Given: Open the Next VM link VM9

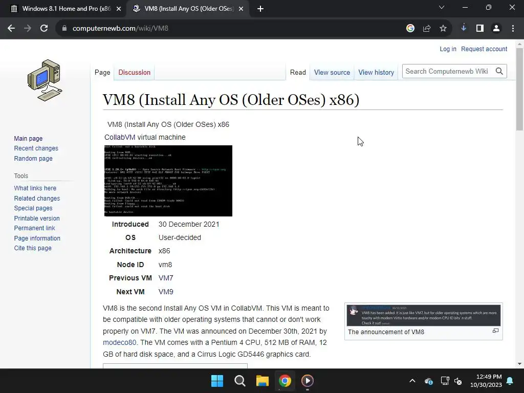Looking at the screenshot, I should 166,292.
